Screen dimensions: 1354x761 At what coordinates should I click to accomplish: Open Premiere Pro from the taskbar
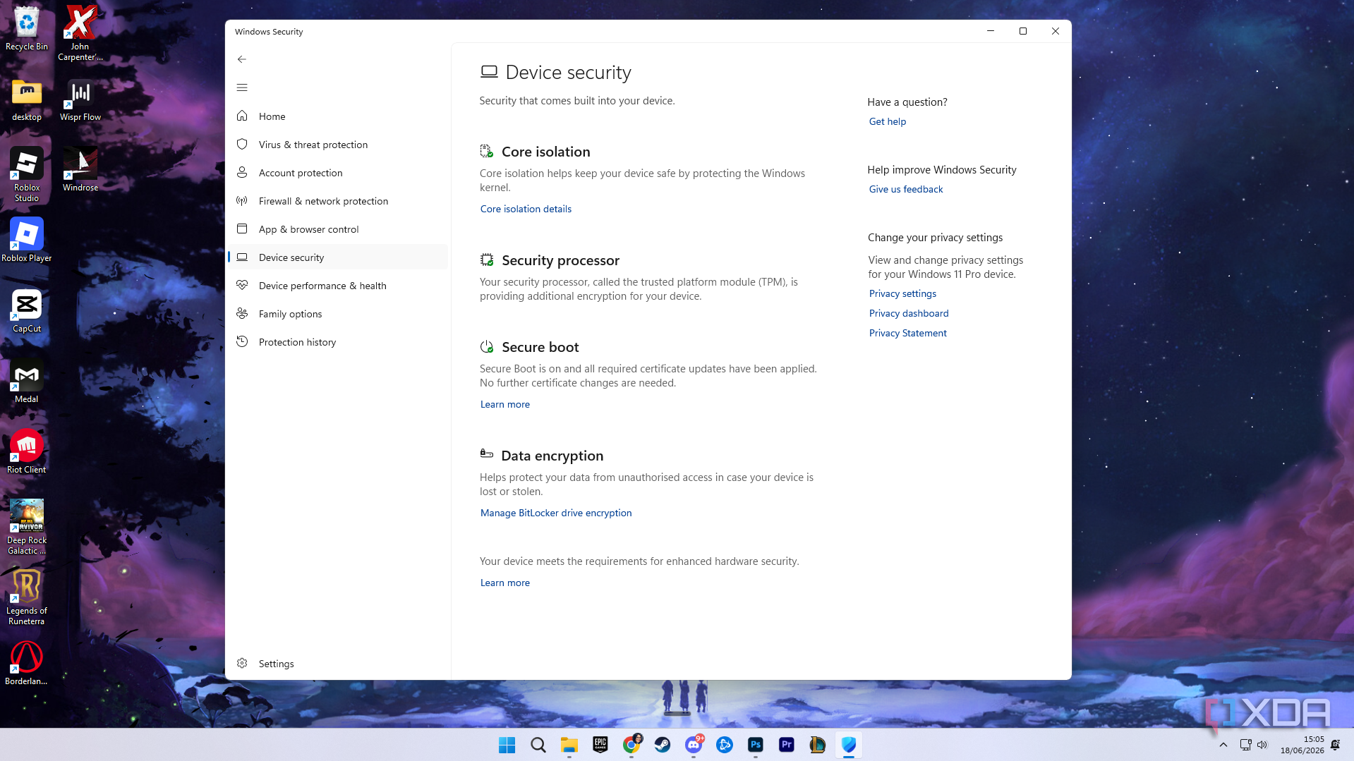pyautogui.click(x=786, y=745)
